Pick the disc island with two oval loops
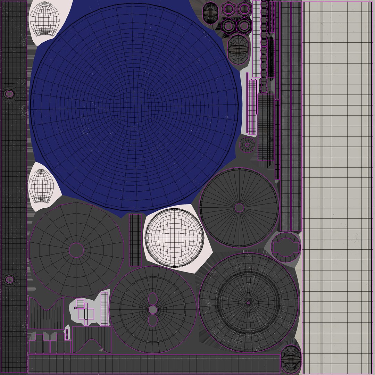 click(x=153, y=310)
